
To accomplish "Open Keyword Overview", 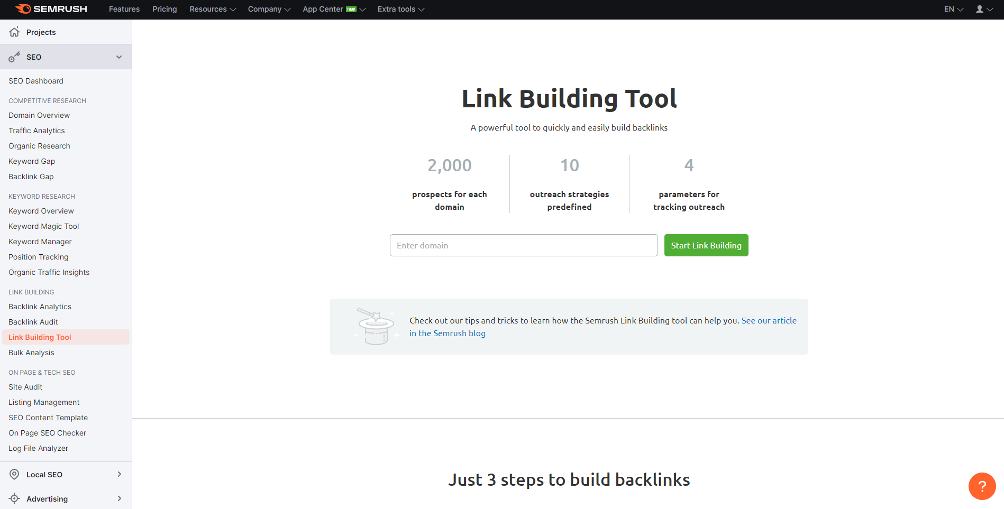I will click(41, 211).
